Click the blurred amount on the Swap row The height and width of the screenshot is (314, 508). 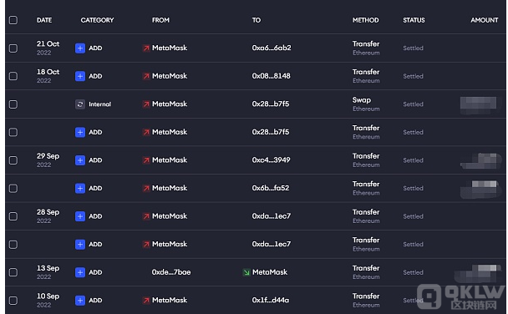tap(479, 105)
